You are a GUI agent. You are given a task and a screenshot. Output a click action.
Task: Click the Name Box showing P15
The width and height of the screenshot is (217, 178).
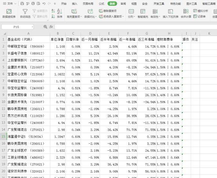[16, 27]
